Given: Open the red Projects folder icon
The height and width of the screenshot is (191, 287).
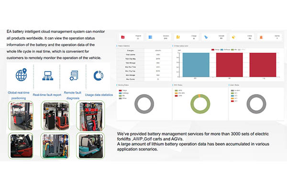Looking at the screenshot, I should (x=123, y=37).
